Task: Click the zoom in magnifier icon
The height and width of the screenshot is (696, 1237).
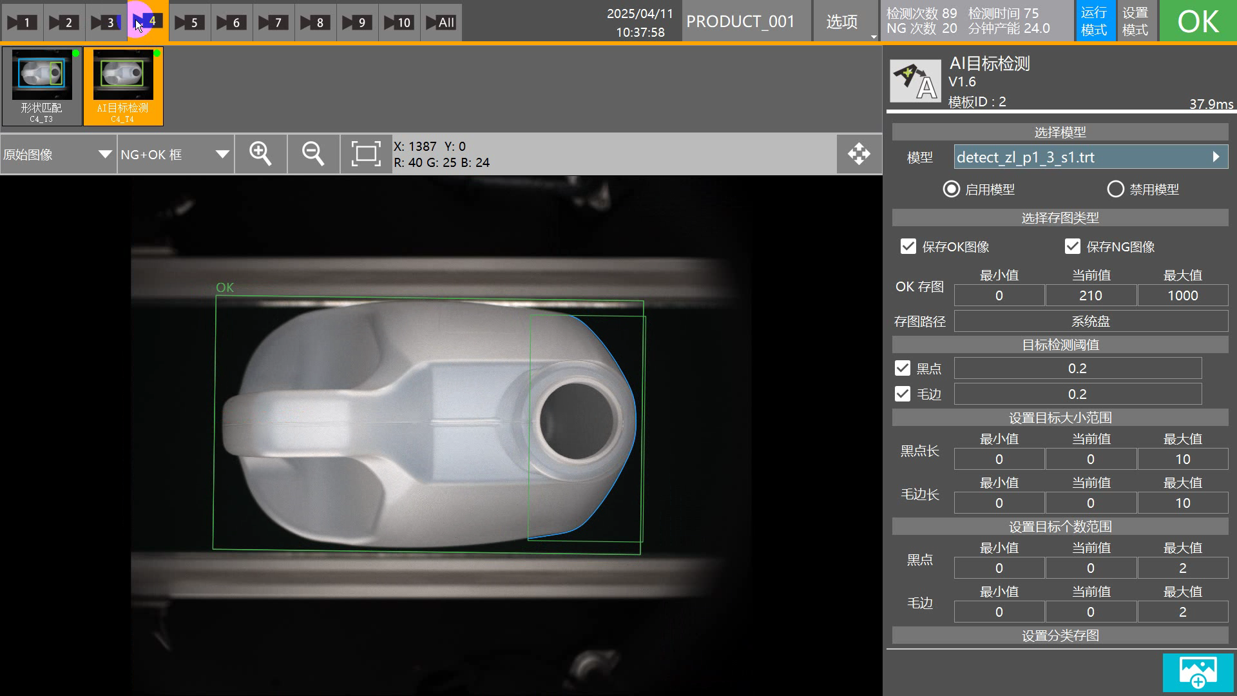Action: [x=260, y=154]
